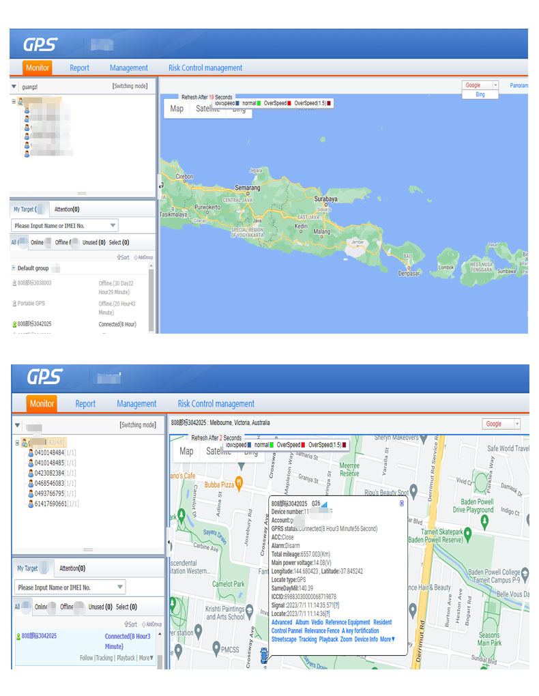Collapse account tree node in Melbourne window
Image resolution: width=539 pixels, height=696 pixels.
[x=17, y=443]
